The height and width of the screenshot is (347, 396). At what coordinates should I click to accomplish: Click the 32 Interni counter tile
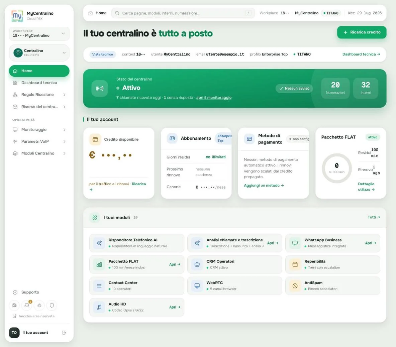pyautogui.click(x=366, y=88)
